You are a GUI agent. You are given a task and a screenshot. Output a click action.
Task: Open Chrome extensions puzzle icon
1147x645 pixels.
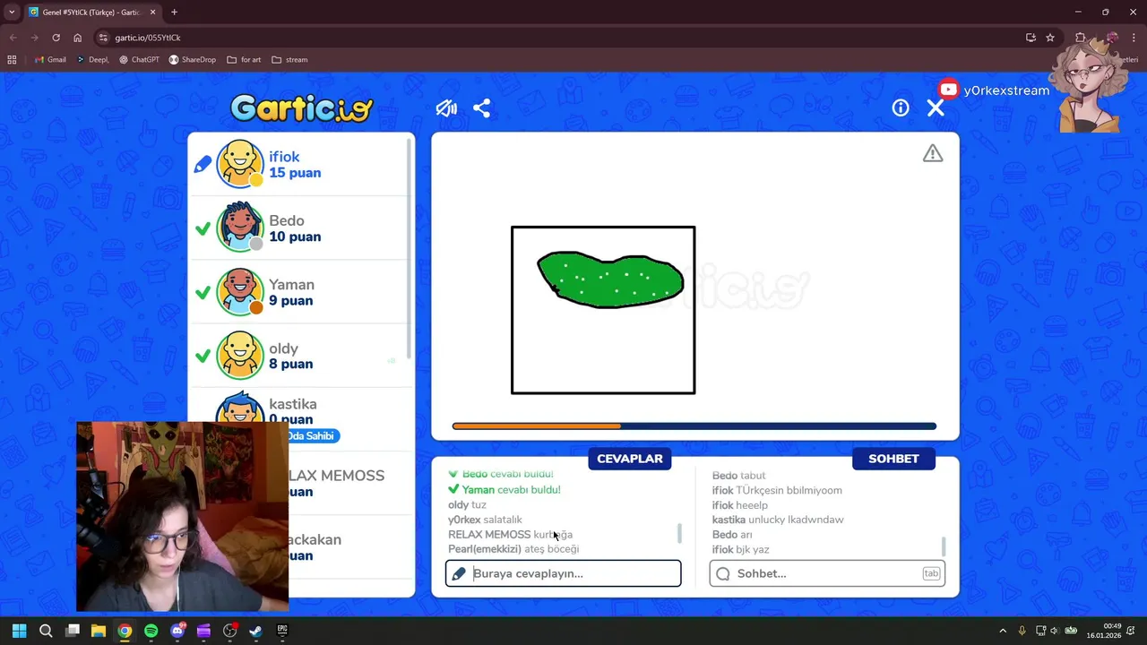click(1080, 38)
